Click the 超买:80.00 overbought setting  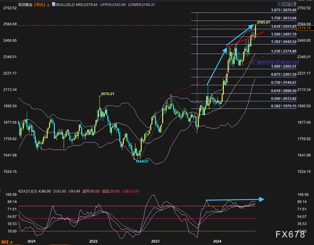pyautogui.click(x=92, y=191)
